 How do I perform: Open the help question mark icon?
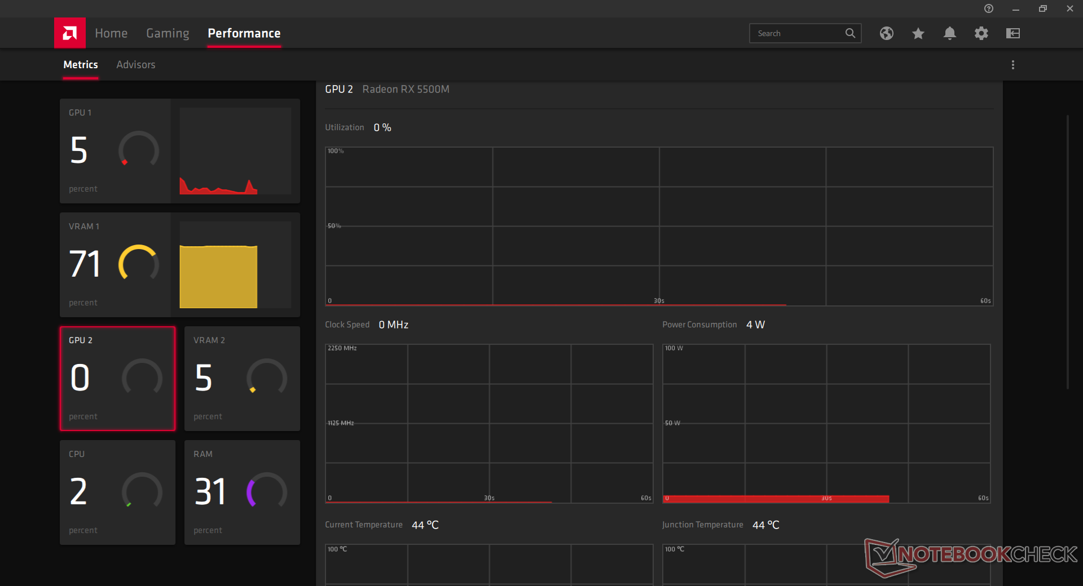989,8
